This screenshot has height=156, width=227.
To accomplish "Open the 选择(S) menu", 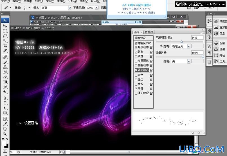I will pos(50,1).
